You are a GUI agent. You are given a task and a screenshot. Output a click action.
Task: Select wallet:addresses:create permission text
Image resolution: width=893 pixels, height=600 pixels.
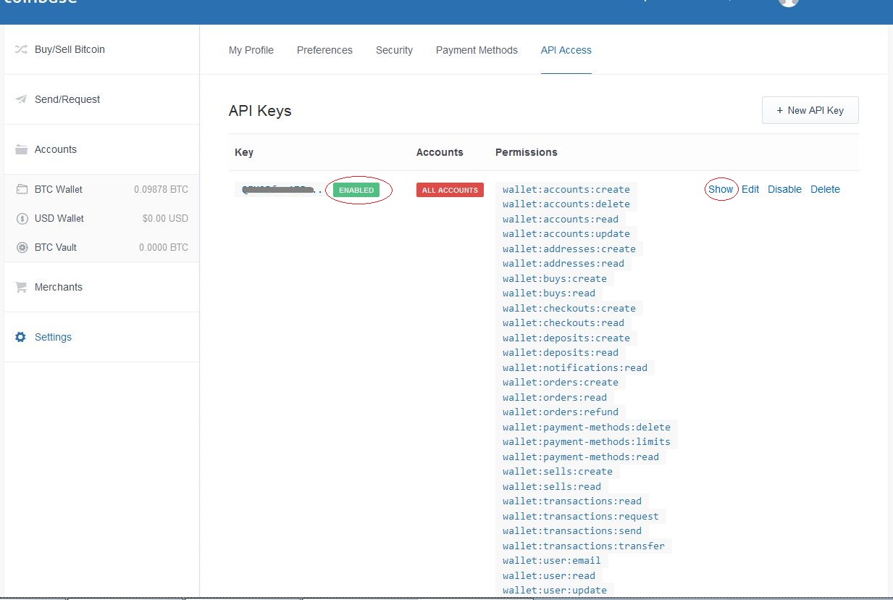coord(569,249)
